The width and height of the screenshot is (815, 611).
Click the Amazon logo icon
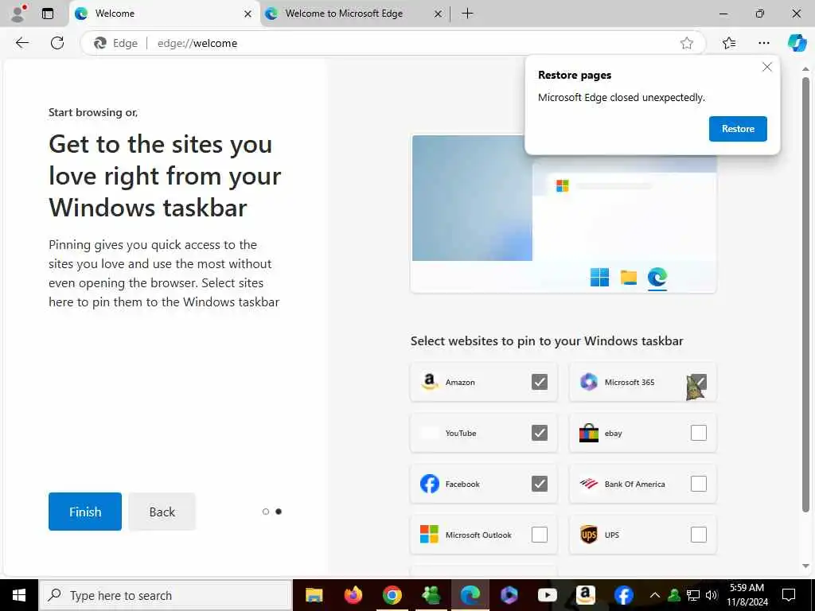point(429,382)
